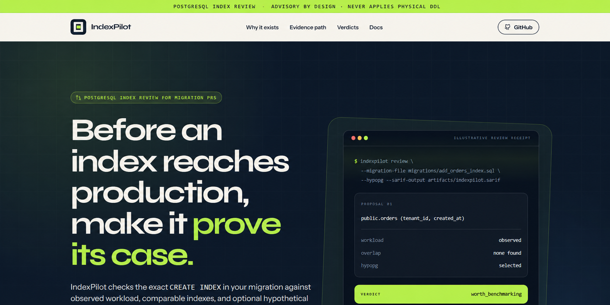Go to the Evidence path section
This screenshot has width=610, height=305.
point(308,27)
